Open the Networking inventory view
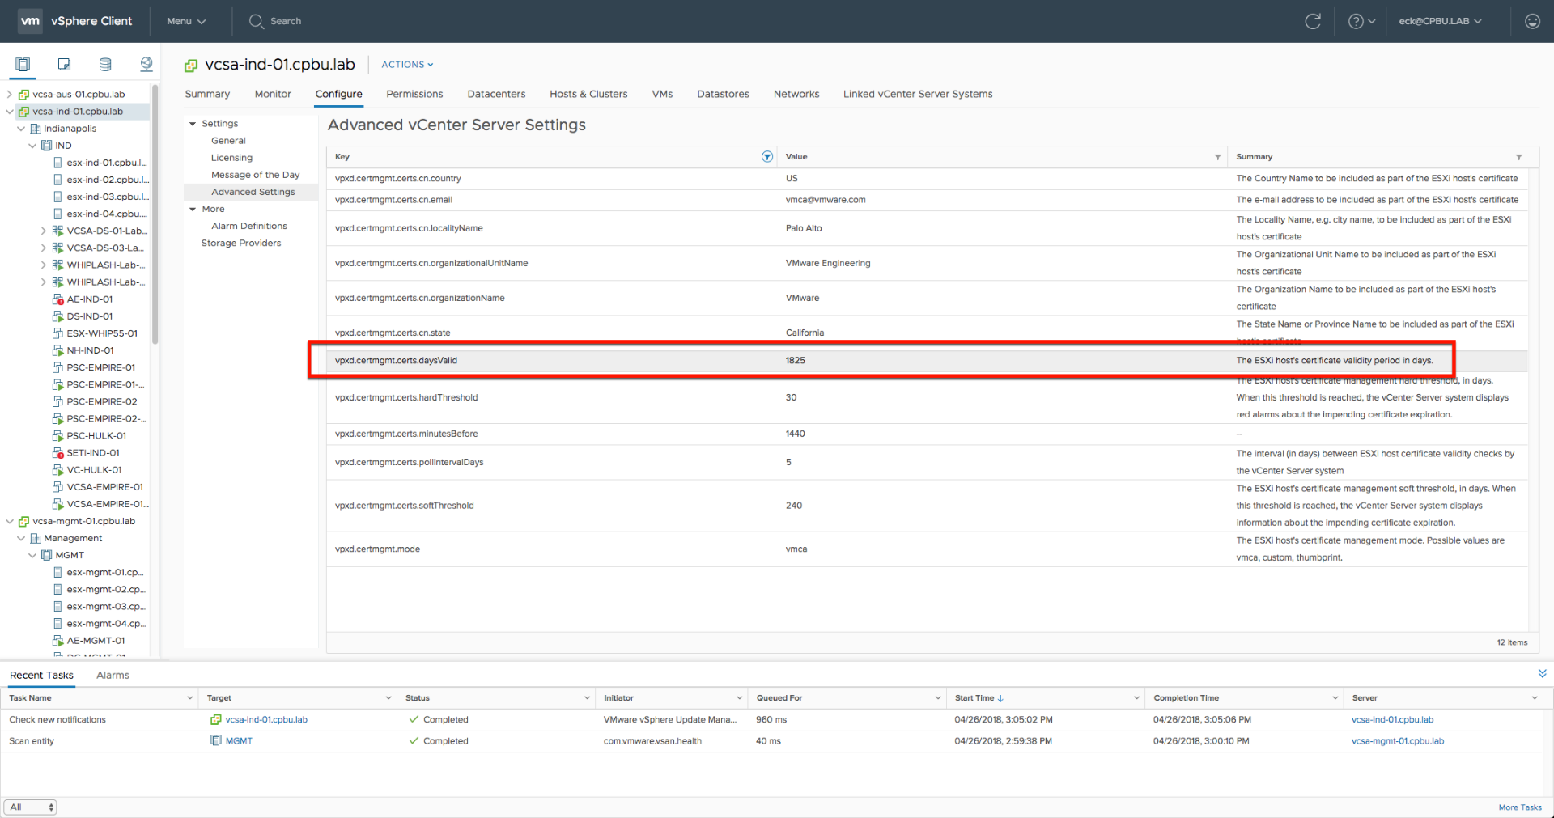Screen dimensions: 1554x818 [x=146, y=64]
